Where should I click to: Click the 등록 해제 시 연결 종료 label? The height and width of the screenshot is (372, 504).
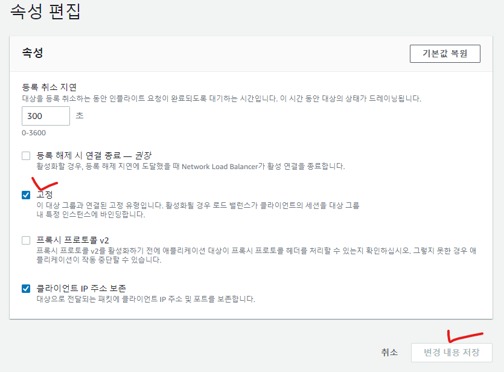[x=94, y=156]
